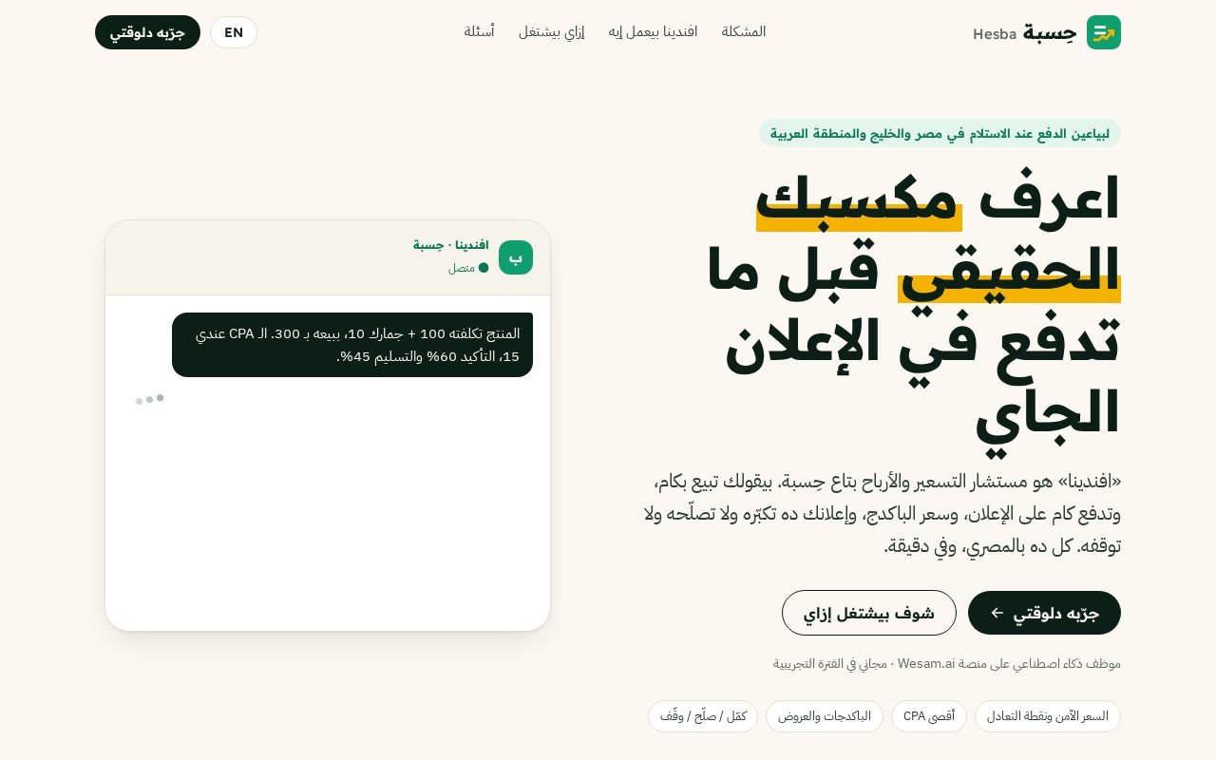This screenshot has height=760, width=1216.
Task: Click the green Hesba logo icon
Action: pyautogui.click(x=1104, y=32)
